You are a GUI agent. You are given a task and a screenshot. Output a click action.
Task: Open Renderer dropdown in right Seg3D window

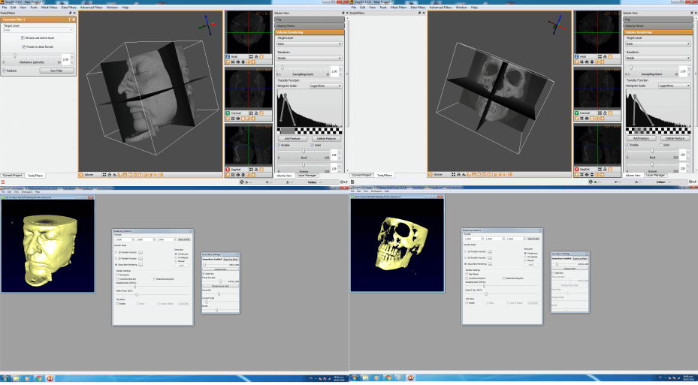pyautogui.click(x=658, y=58)
